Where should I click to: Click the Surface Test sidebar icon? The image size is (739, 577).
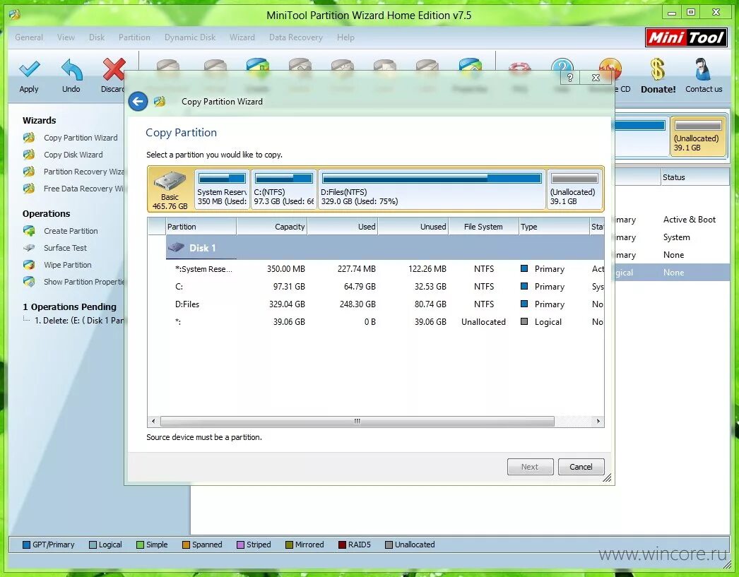point(29,248)
